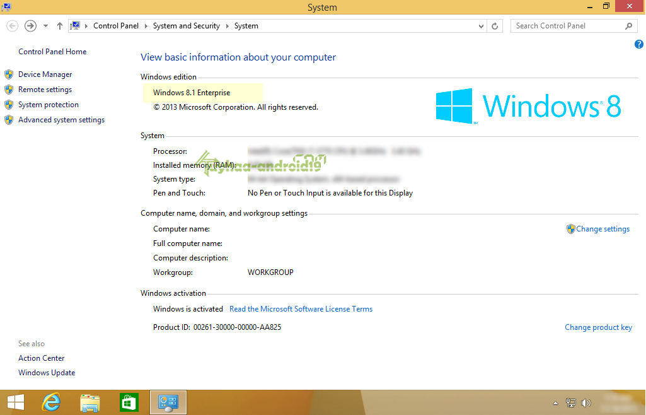Expand chevron before Control Panel breadcrumb
646x415 pixels.
pyautogui.click(x=86, y=26)
